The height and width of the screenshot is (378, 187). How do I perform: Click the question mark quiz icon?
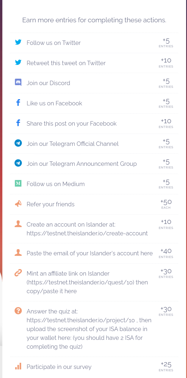(x=18, y=310)
